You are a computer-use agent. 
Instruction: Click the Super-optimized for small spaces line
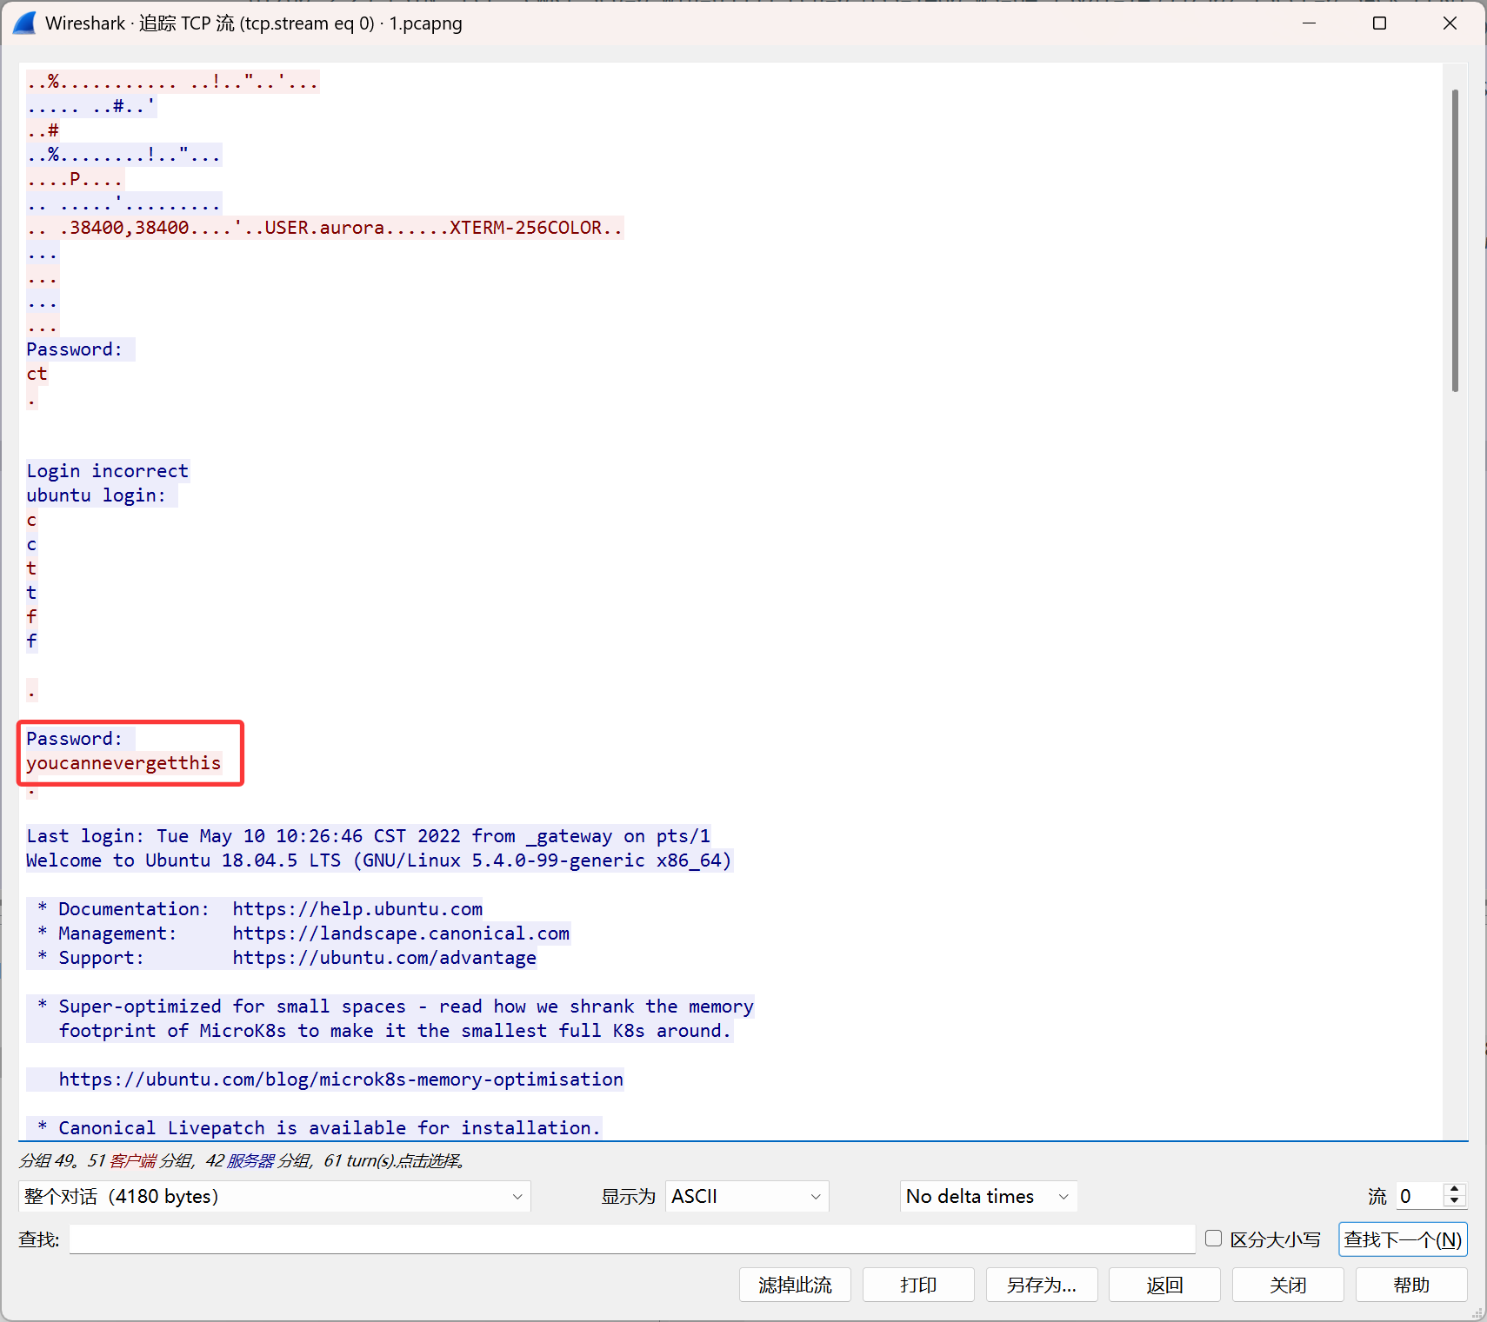tap(390, 1006)
